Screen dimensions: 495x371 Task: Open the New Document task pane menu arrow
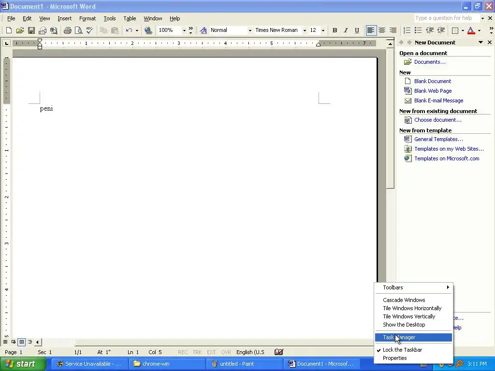pyautogui.click(x=480, y=43)
